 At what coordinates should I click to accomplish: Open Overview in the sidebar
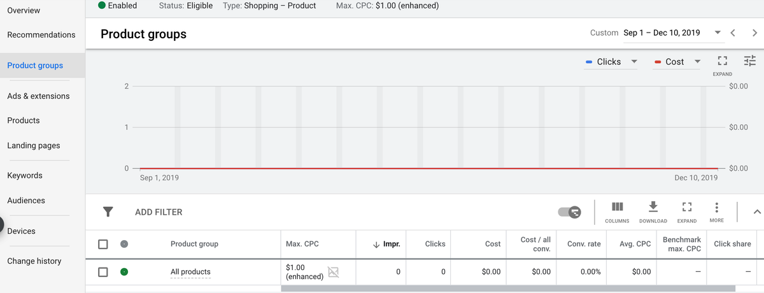coord(24,10)
